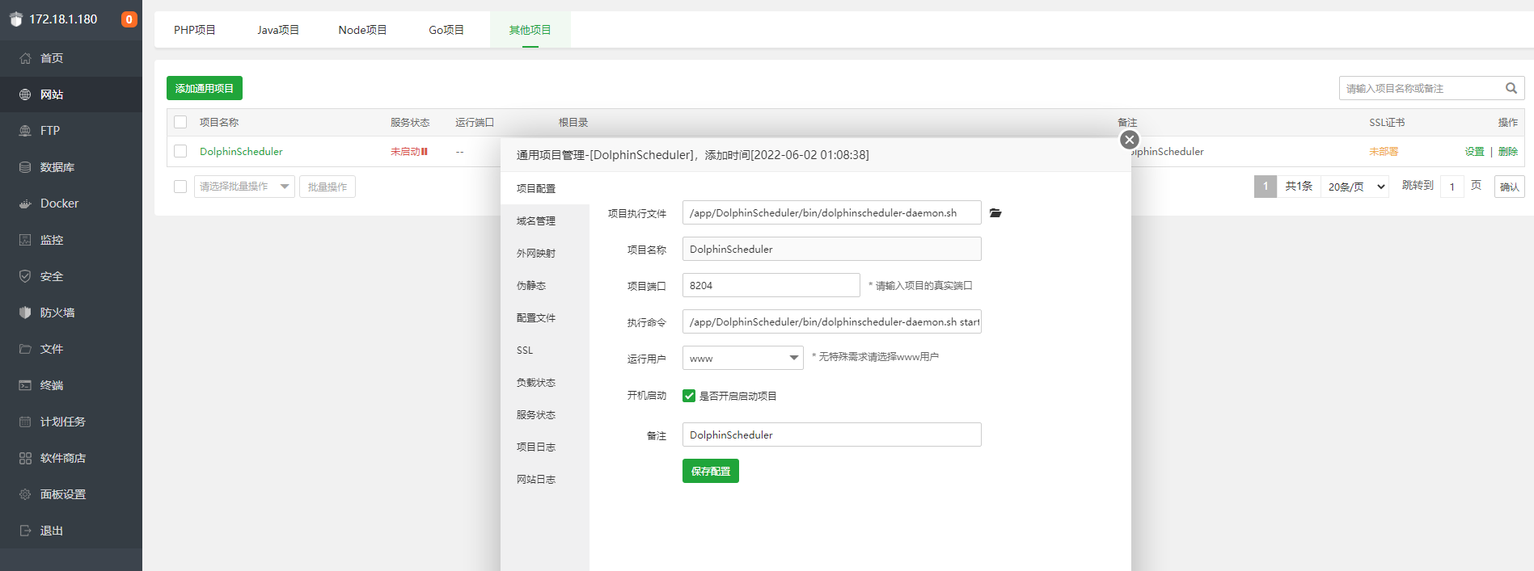Click the website globe icon
1534x571 pixels.
pos(25,94)
